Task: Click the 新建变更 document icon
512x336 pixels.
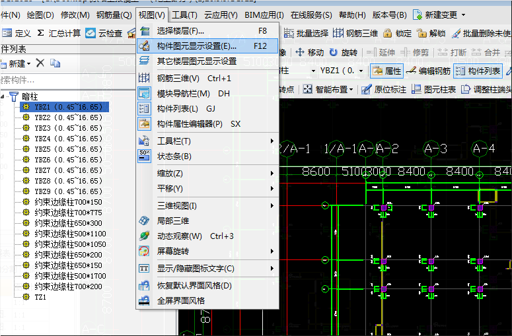Action: click(x=418, y=15)
